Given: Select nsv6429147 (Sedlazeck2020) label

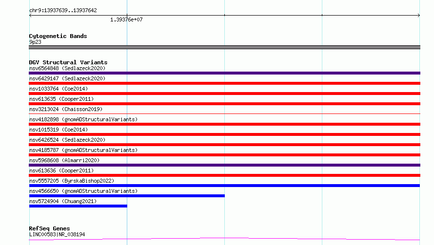Looking at the screenshot, I should click(67, 78).
